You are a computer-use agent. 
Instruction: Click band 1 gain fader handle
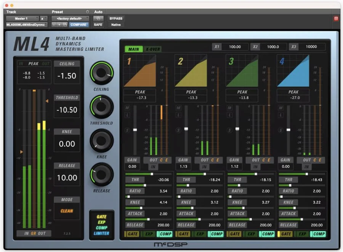pyautogui.click(x=135, y=130)
